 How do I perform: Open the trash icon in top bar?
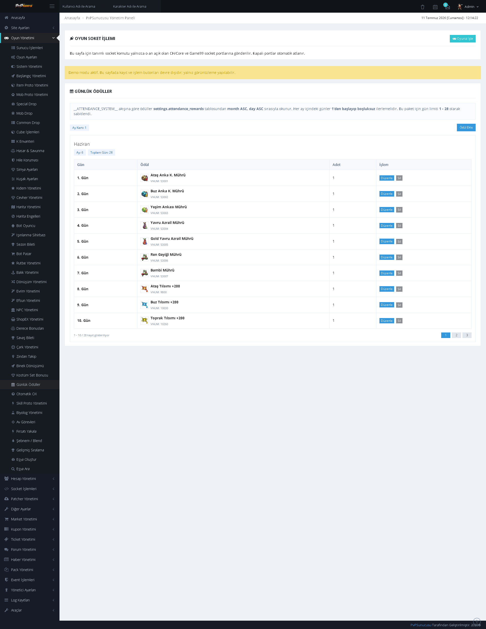(423, 7)
